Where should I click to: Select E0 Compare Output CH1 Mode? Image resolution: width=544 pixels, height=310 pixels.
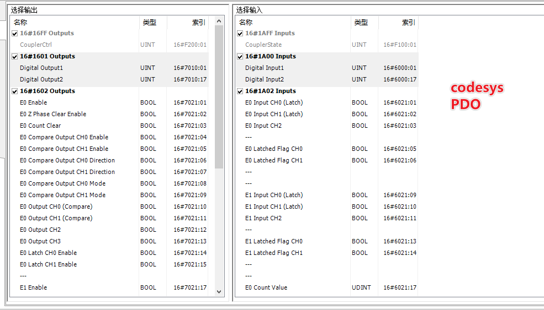[109, 195]
